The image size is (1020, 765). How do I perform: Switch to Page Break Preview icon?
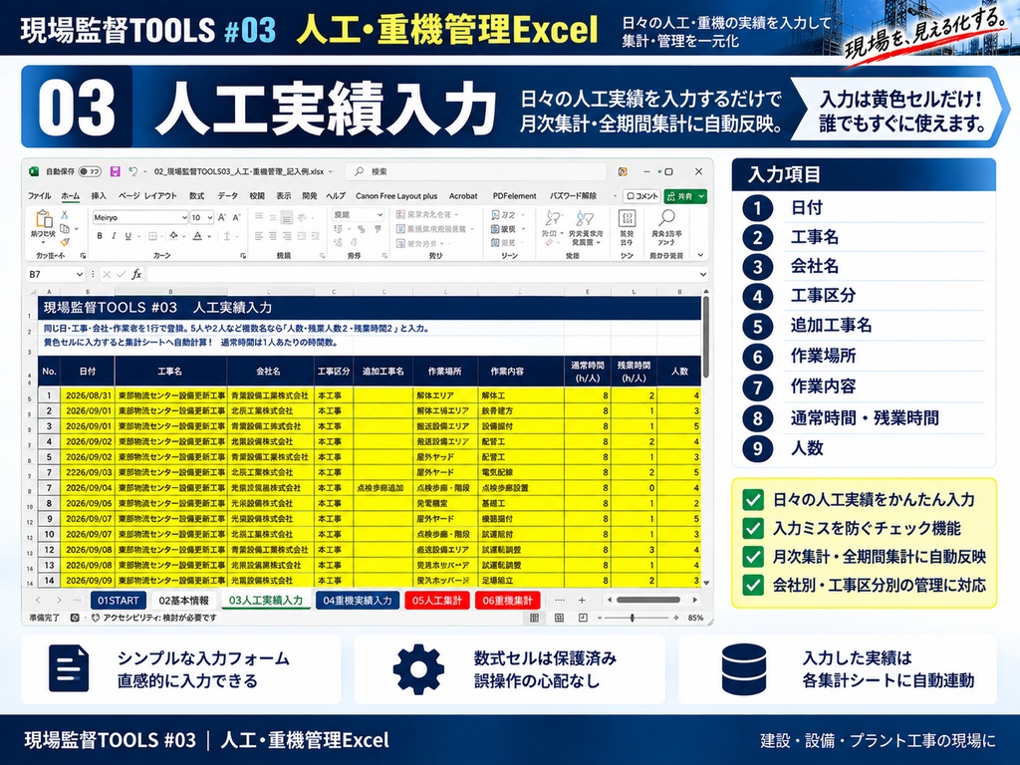583,618
